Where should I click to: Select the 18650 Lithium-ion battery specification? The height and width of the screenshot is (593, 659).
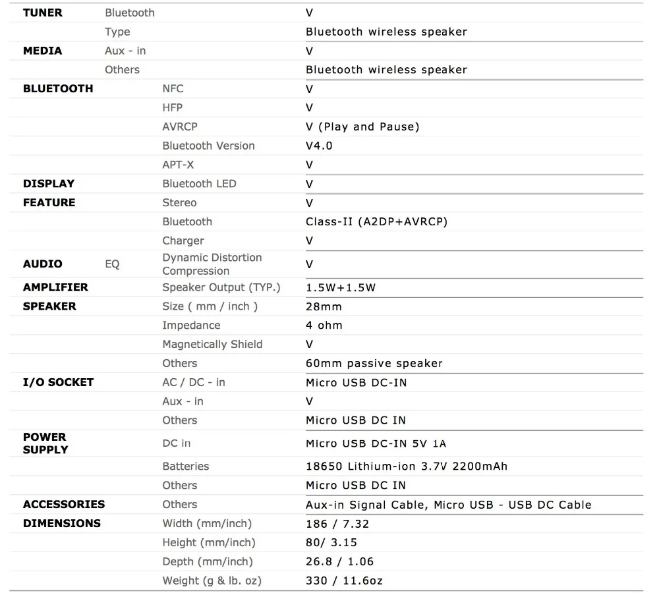(x=407, y=466)
